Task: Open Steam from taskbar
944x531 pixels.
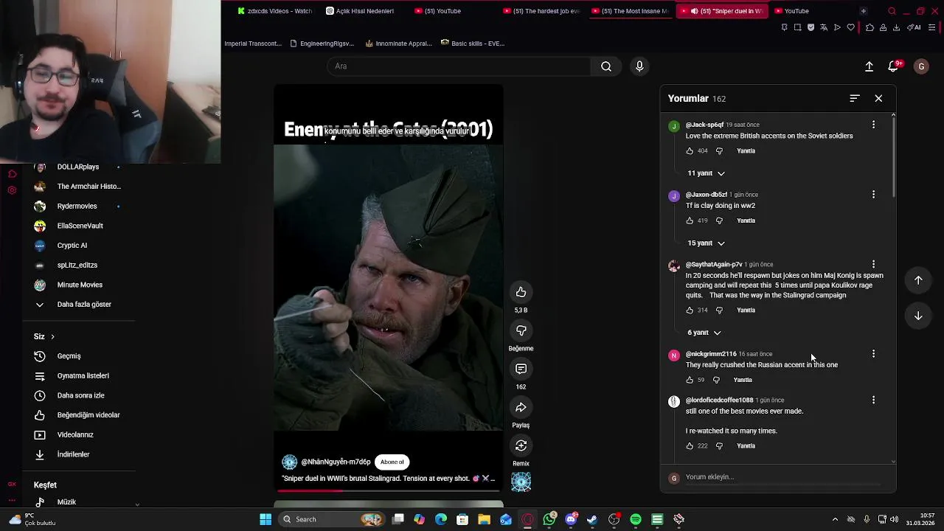Action: (x=592, y=519)
